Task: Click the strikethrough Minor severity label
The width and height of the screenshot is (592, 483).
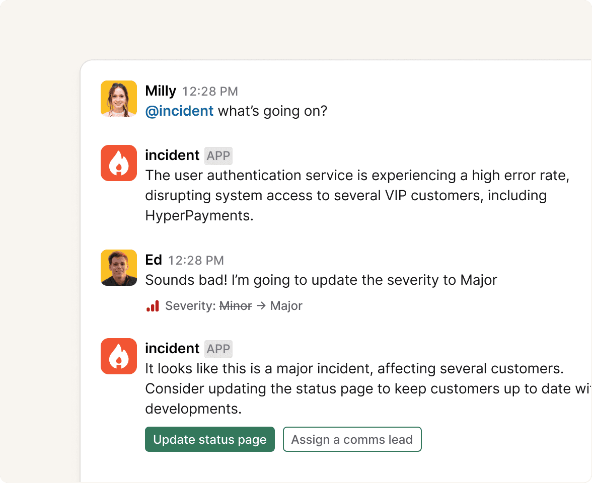Action: coord(235,305)
